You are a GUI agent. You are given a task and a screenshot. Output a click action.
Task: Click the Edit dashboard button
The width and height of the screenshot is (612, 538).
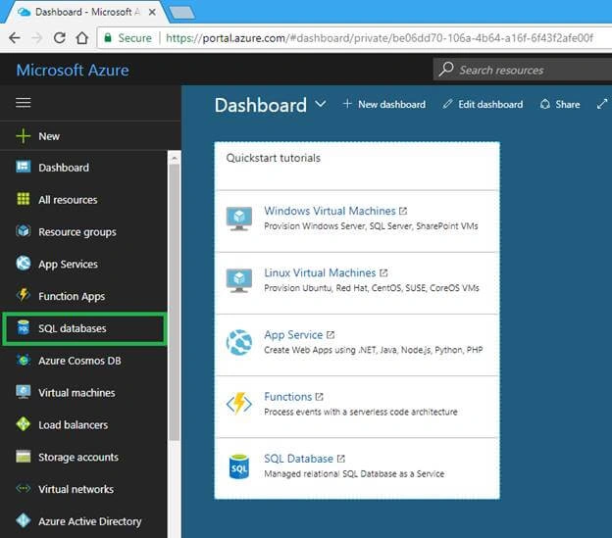click(483, 104)
